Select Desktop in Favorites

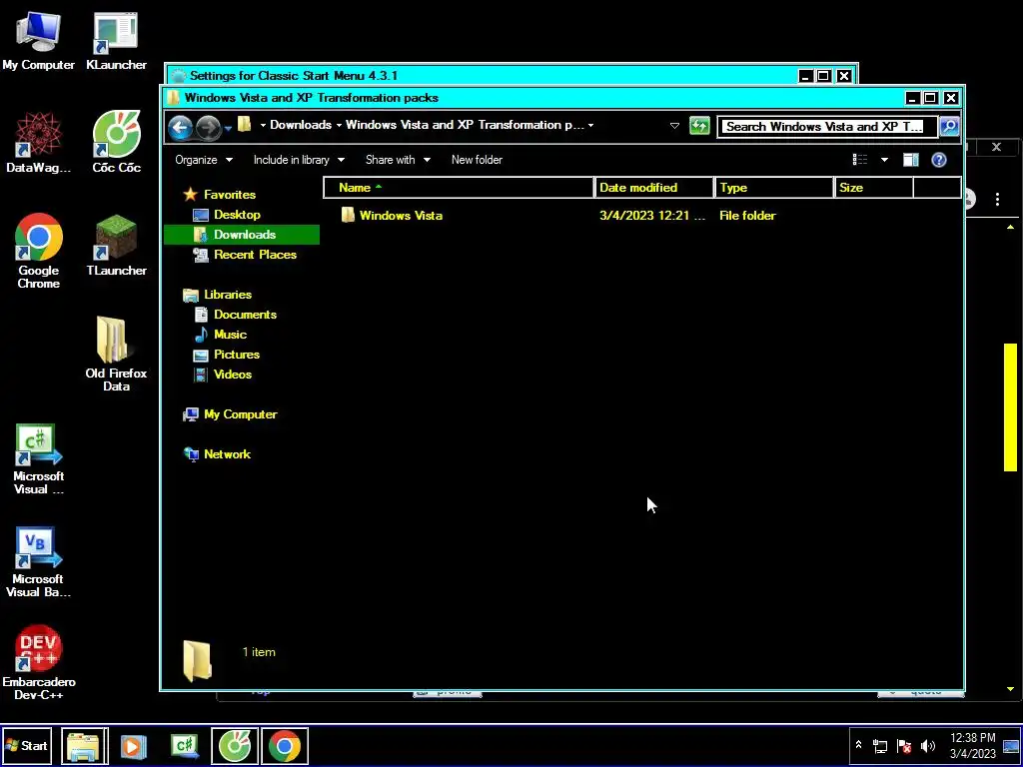click(x=227, y=215)
